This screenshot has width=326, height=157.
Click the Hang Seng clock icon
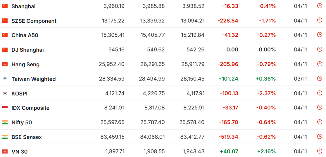[319, 64]
